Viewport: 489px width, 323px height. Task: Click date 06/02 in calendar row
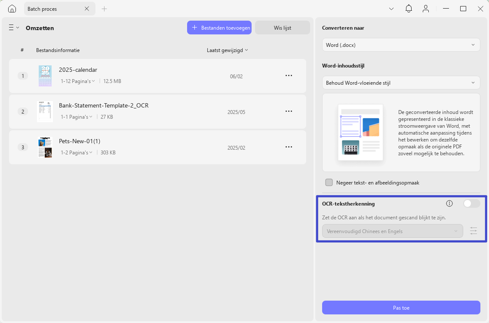[236, 77]
